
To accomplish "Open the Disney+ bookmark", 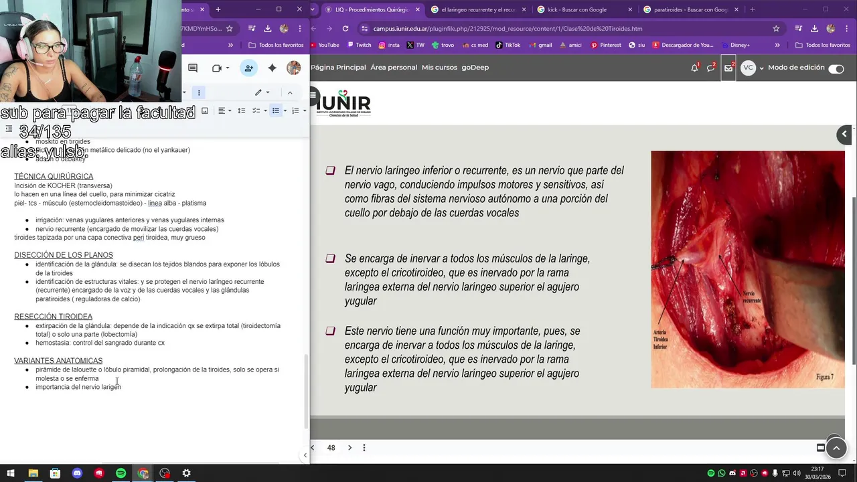I will (x=734, y=45).
